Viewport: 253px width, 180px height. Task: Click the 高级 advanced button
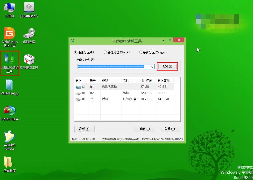[x=84, y=129]
